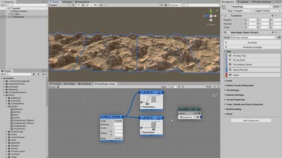This screenshot has height=158, width=282.
Task: Click the 2D/draw mode icon next to Shaded
Action: [x=73, y=5]
